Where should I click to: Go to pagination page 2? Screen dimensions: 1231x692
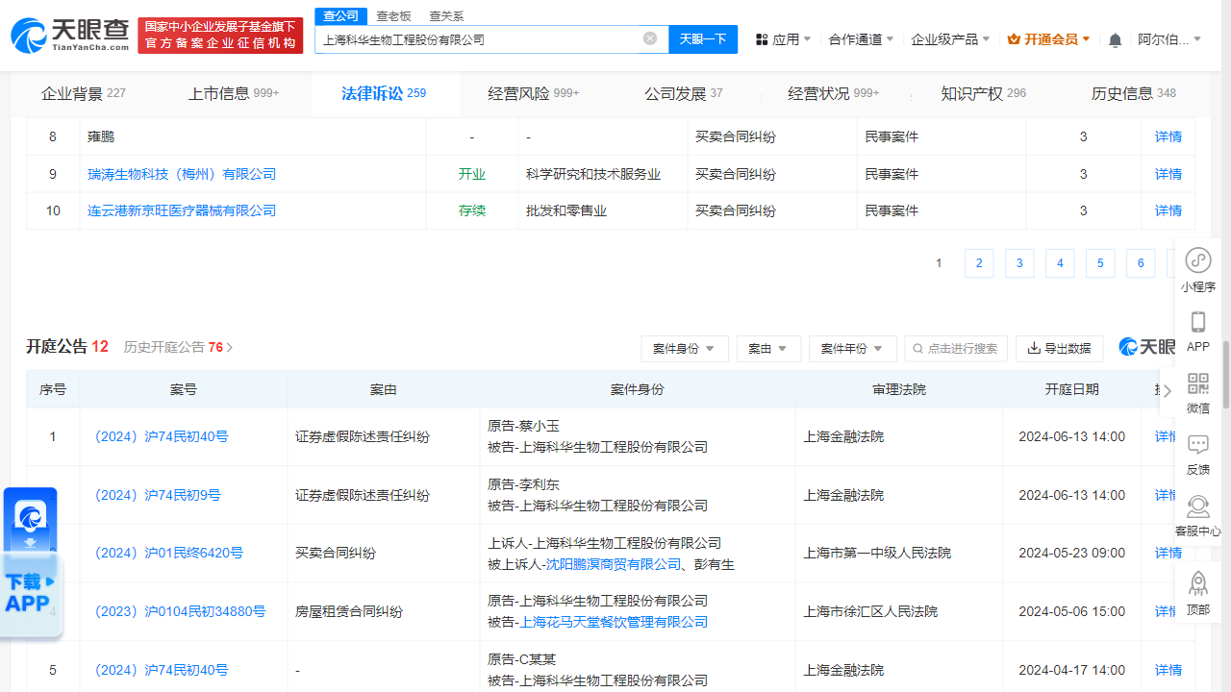coord(979,262)
